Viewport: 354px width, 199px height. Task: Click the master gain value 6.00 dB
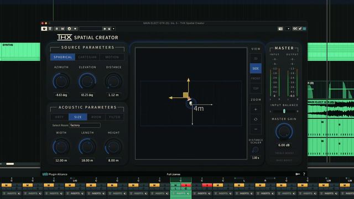pyautogui.click(x=284, y=145)
